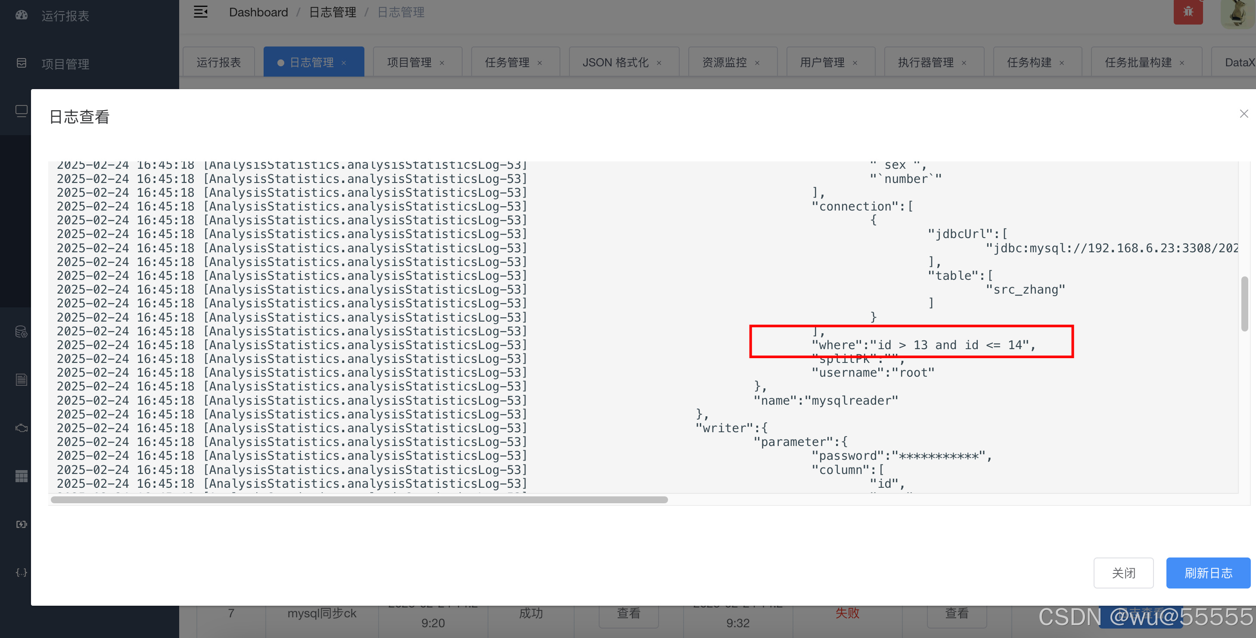Click the database icon in sidebar
This screenshot has height=638, width=1256.
[x=22, y=332]
